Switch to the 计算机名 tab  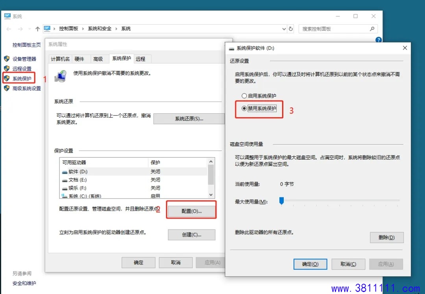(x=60, y=59)
